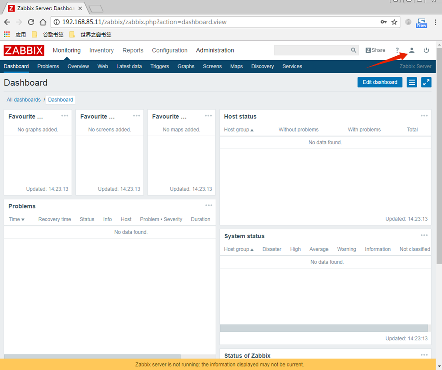The image size is (442, 370).
Task: Toggle fullscreen kiosk mode icon
Action: click(426, 82)
